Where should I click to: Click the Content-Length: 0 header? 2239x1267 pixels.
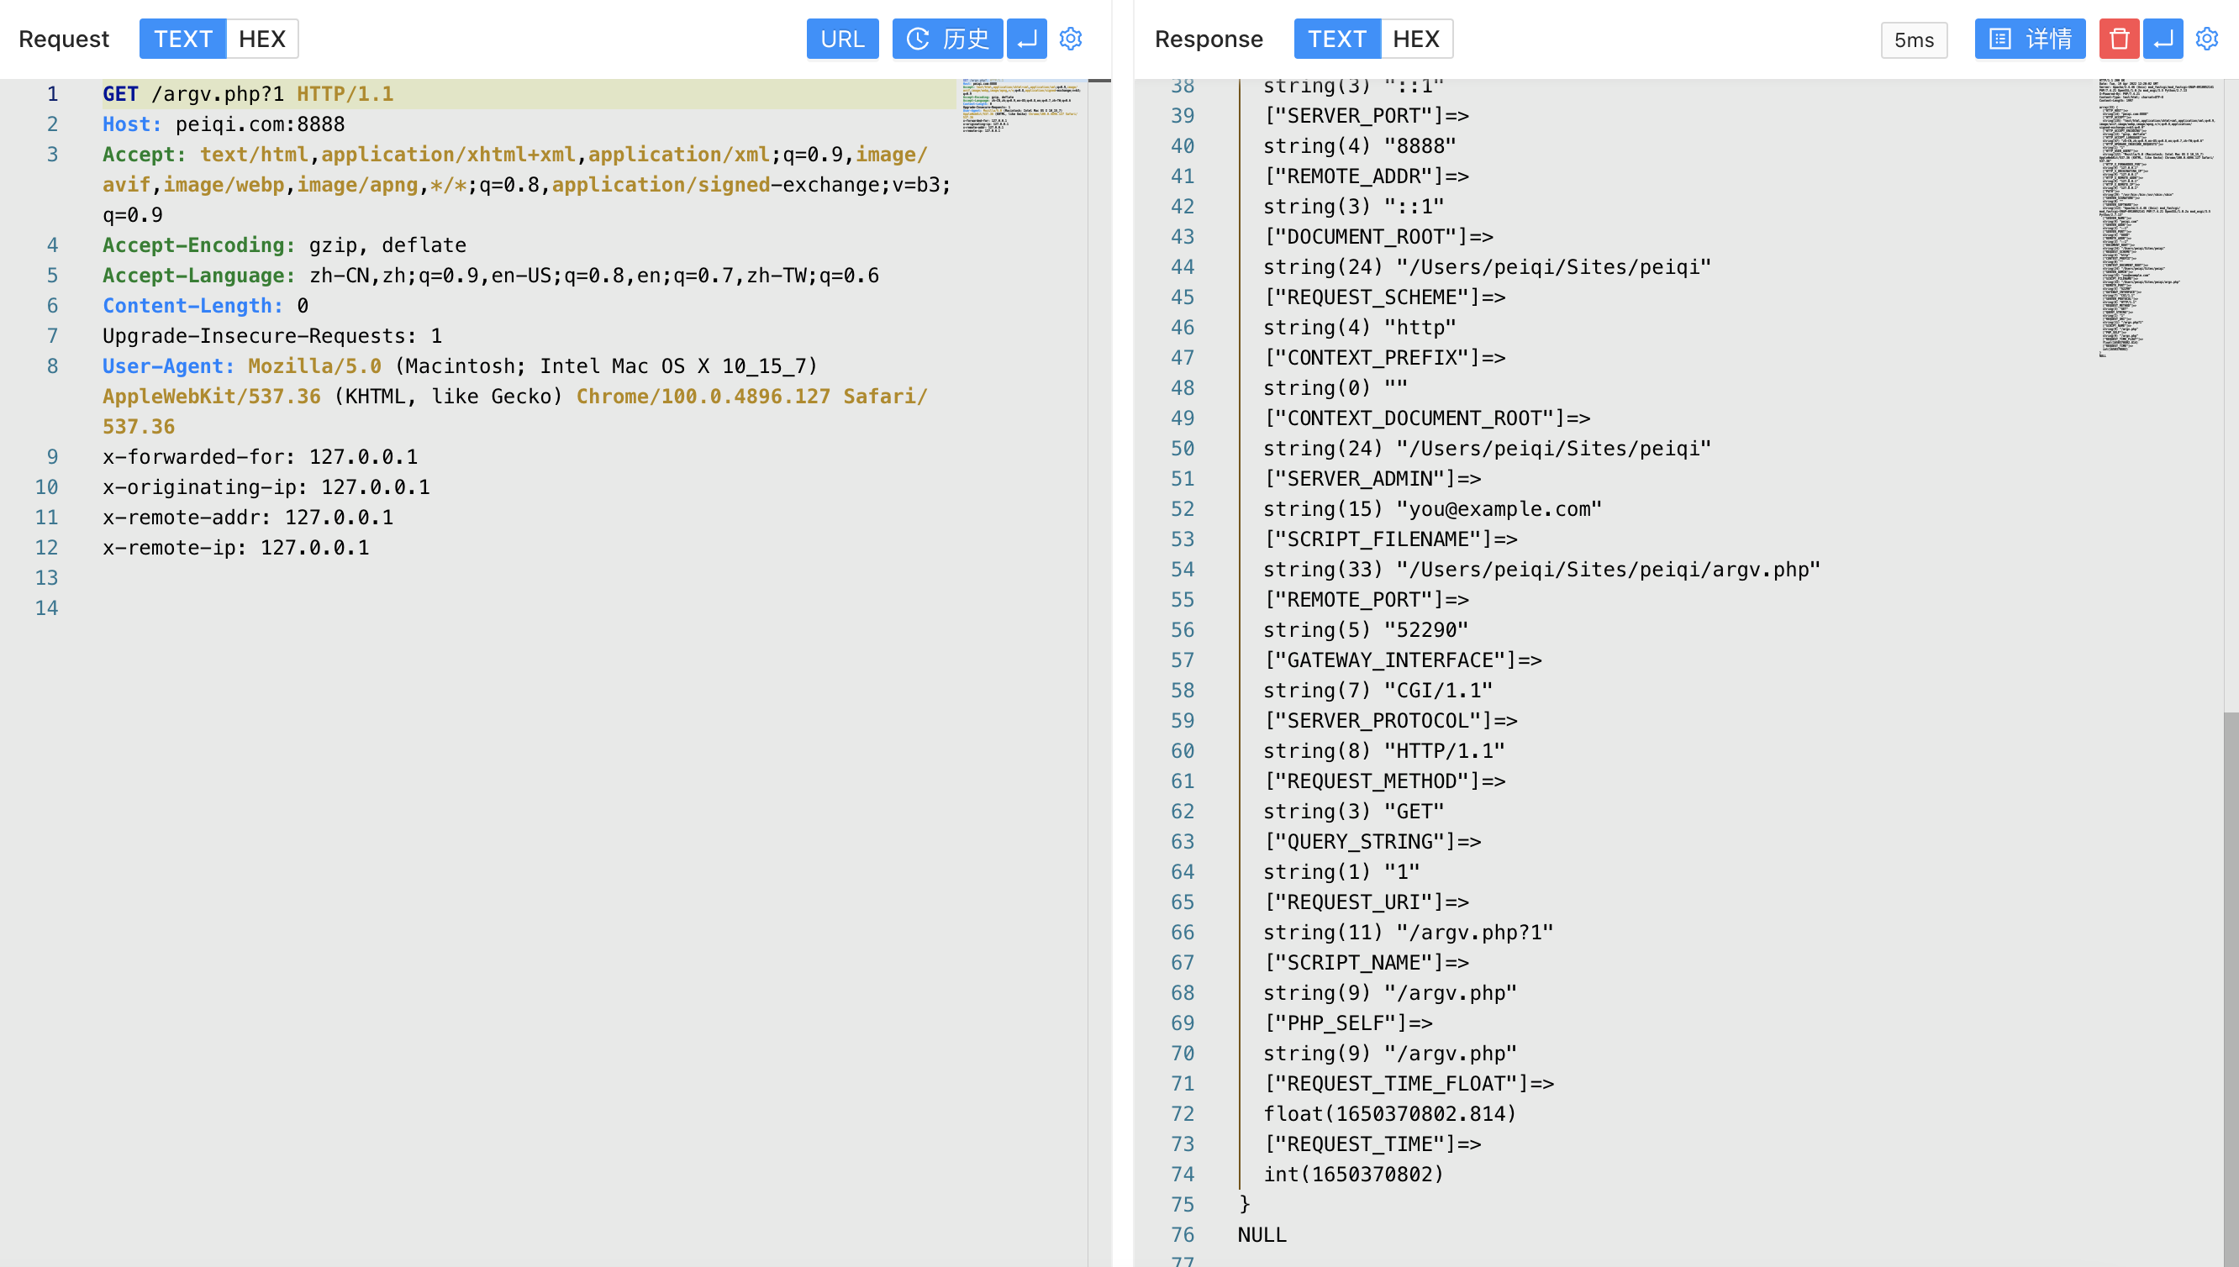click(x=205, y=307)
